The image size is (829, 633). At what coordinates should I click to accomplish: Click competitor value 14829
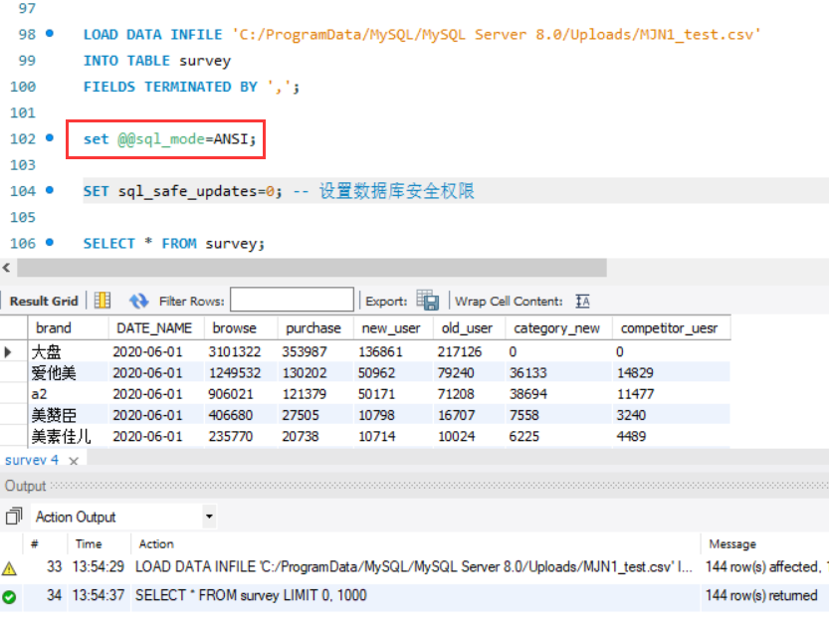pyautogui.click(x=635, y=373)
